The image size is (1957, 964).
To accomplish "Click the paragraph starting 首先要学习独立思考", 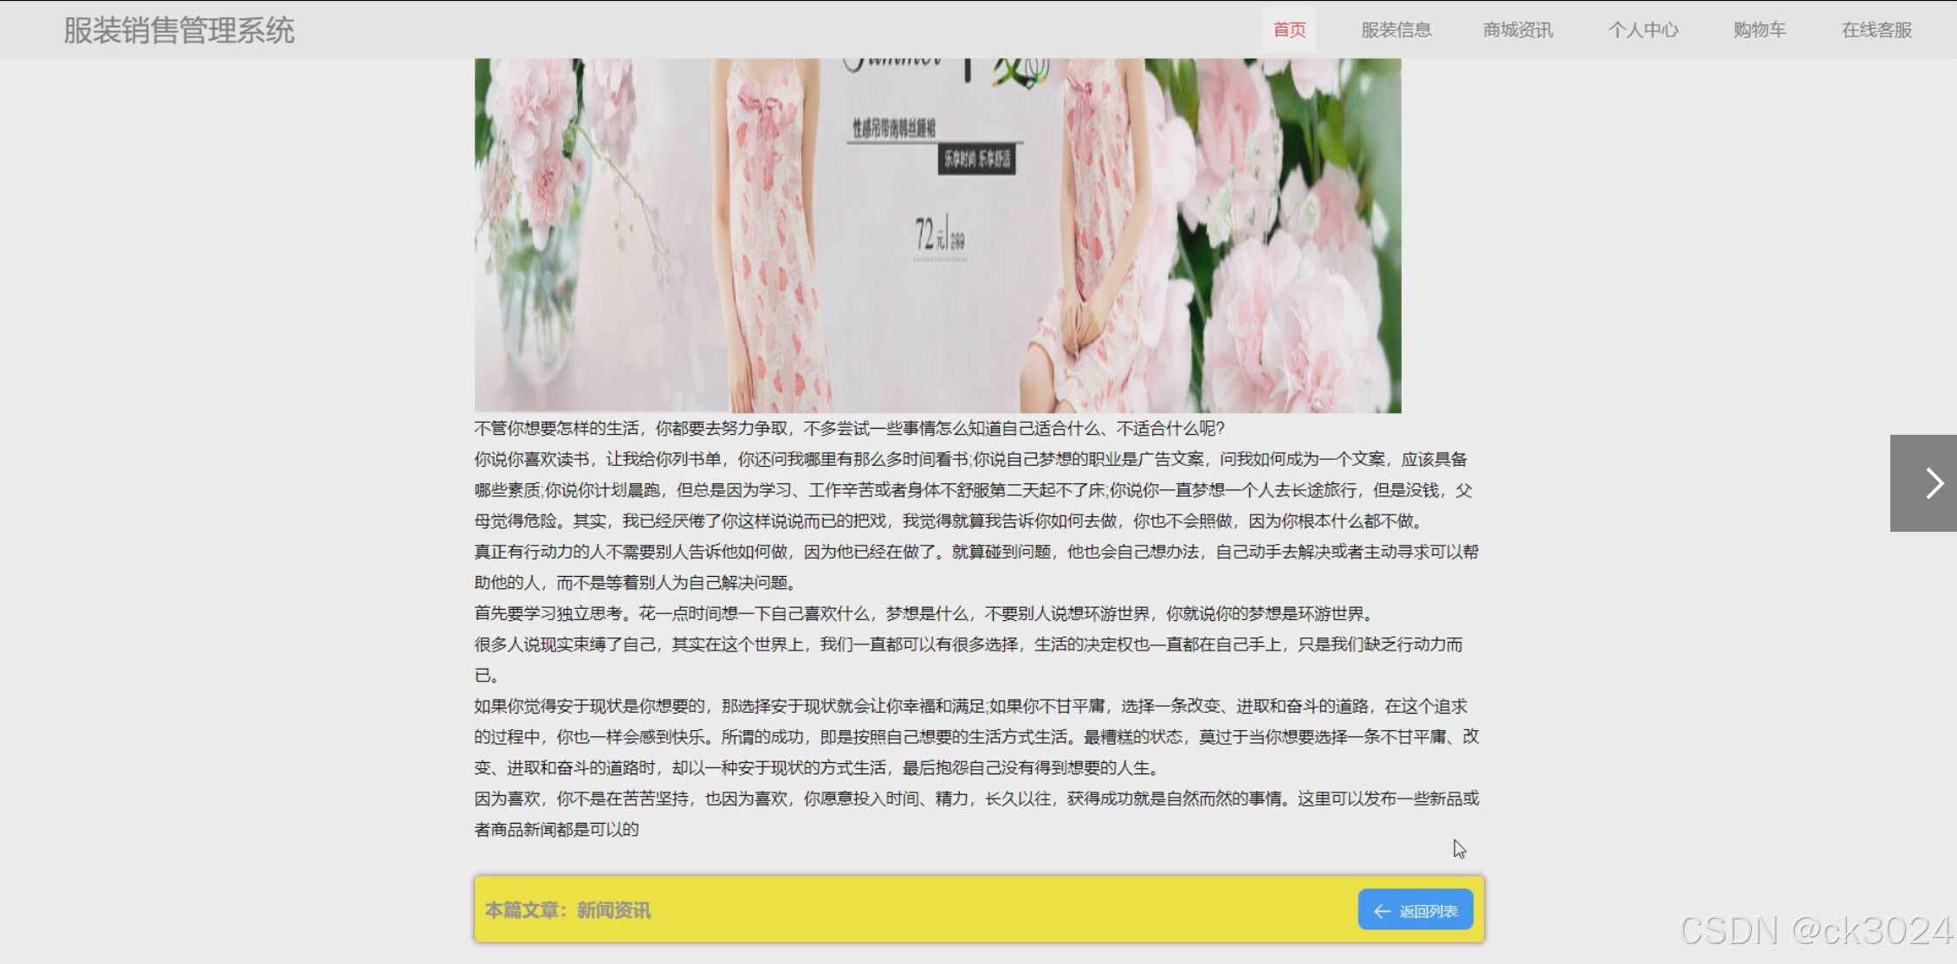I will pyautogui.click(x=923, y=614).
